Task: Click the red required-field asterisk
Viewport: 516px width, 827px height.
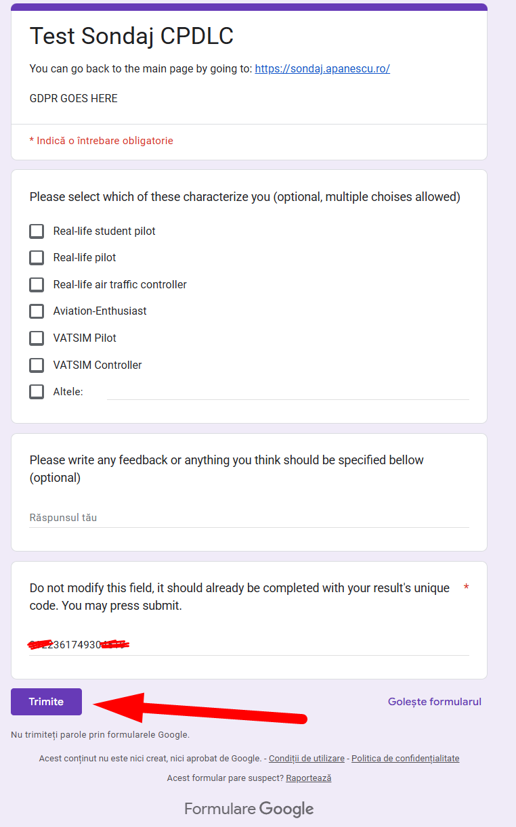Action: (466, 587)
